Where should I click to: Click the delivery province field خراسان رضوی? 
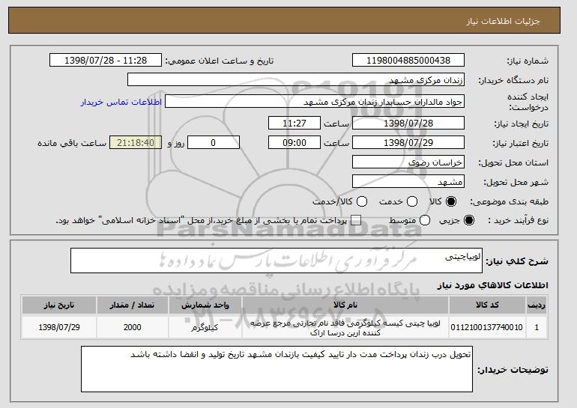408,162
